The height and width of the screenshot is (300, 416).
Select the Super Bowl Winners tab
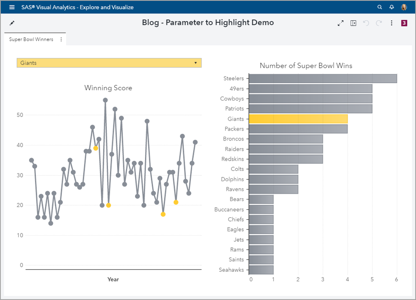31,39
